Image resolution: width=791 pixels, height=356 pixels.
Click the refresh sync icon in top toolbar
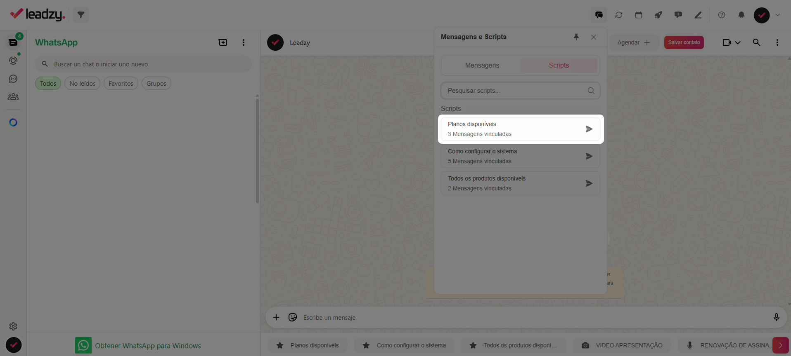(619, 15)
